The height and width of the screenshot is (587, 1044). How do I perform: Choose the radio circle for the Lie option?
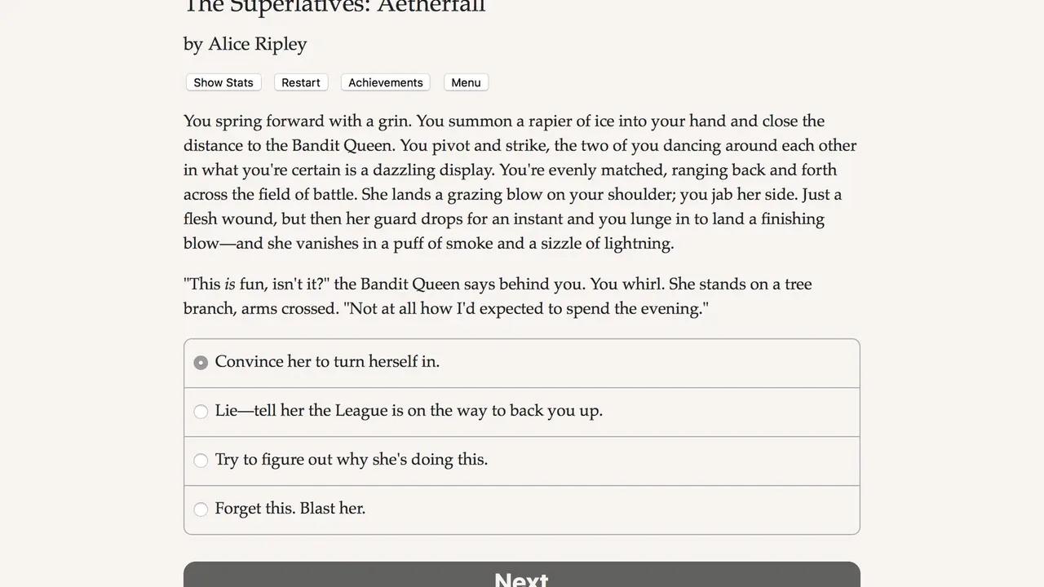(x=201, y=412)
